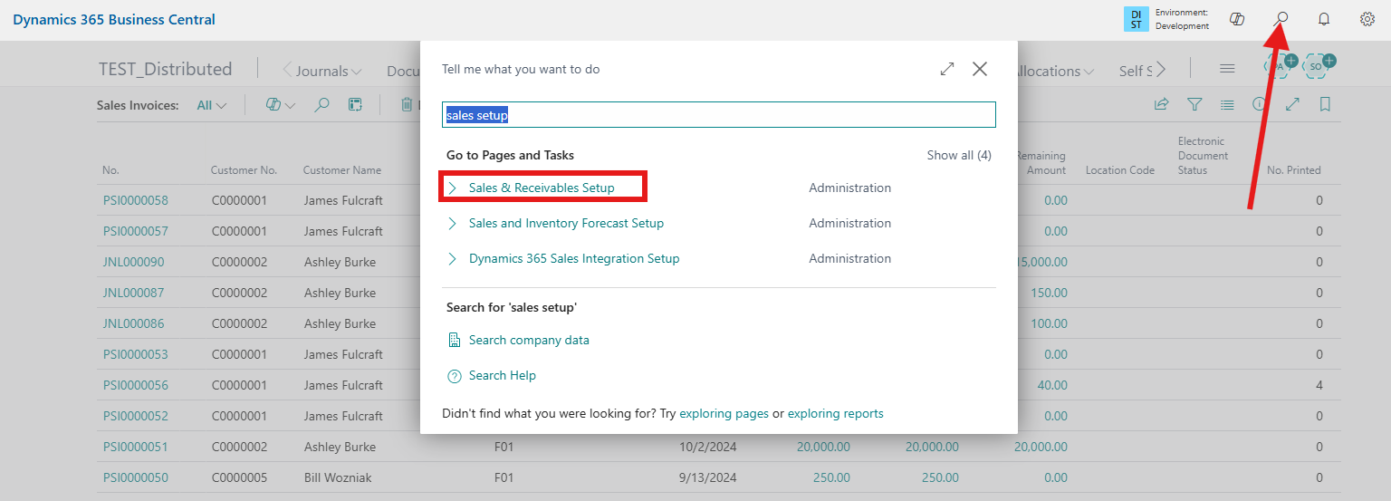Sort by the No. Printed column header
Screen dimensions: 1391x501
click(x=1293, y=170)
